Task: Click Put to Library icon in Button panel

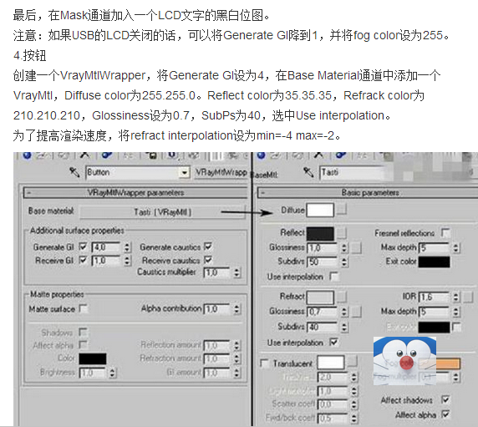Action: tap(152, 155)
